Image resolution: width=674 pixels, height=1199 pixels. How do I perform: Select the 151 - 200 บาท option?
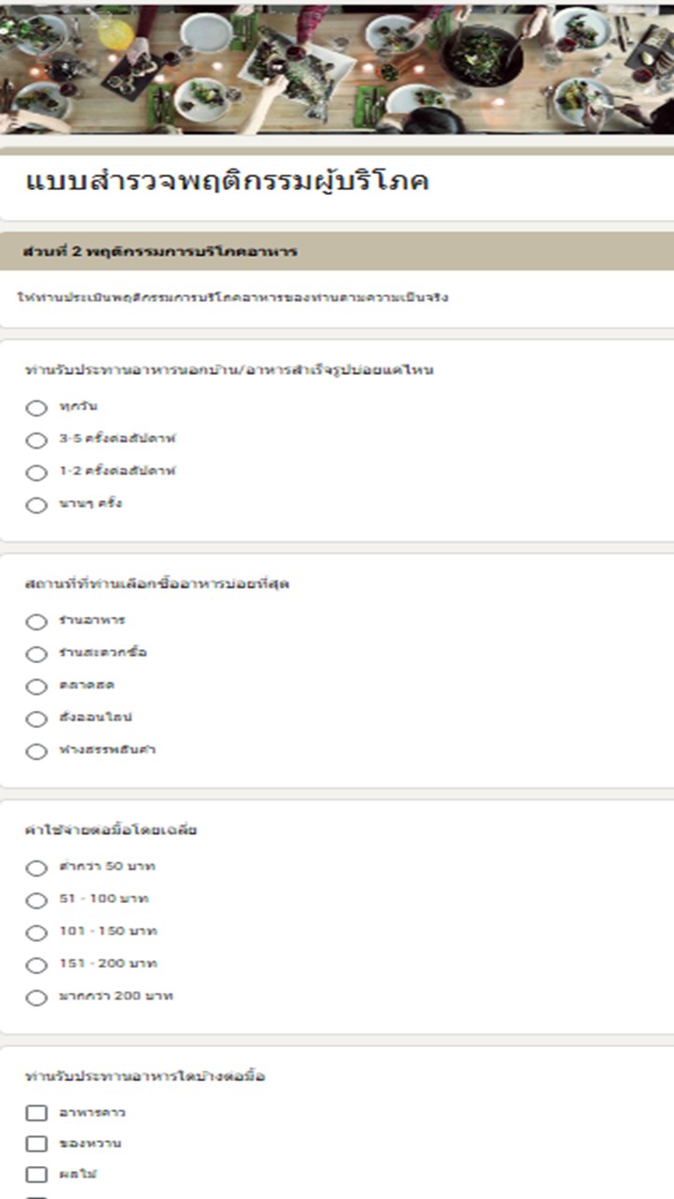point(37,965)
